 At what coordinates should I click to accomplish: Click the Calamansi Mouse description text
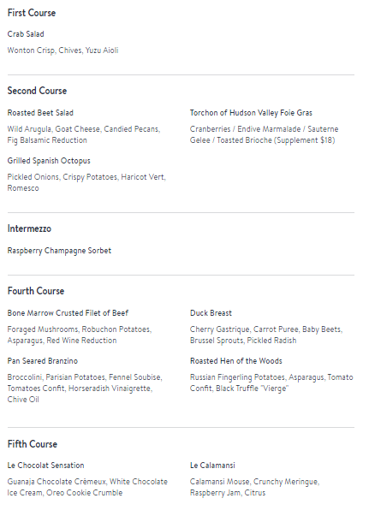(x=254, y=487)
